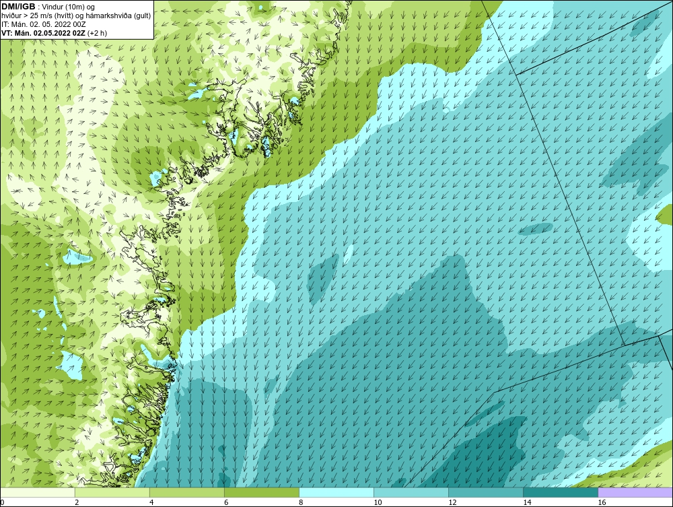Click the 4–6 m/s green legend swatch
The width and height of the screenshot is (673, 507).
click(187, 492)
